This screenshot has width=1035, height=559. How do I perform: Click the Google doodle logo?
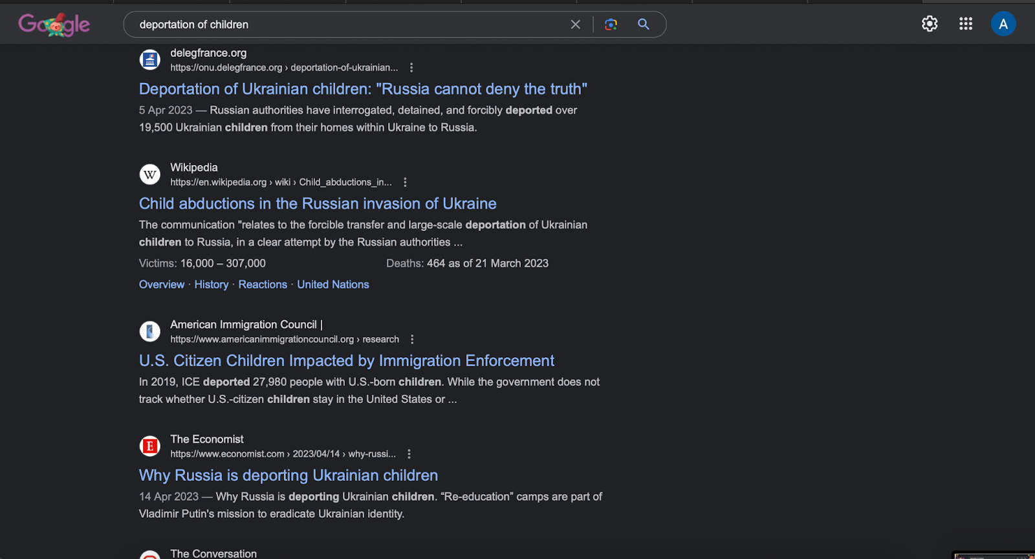tap(54, 25)
